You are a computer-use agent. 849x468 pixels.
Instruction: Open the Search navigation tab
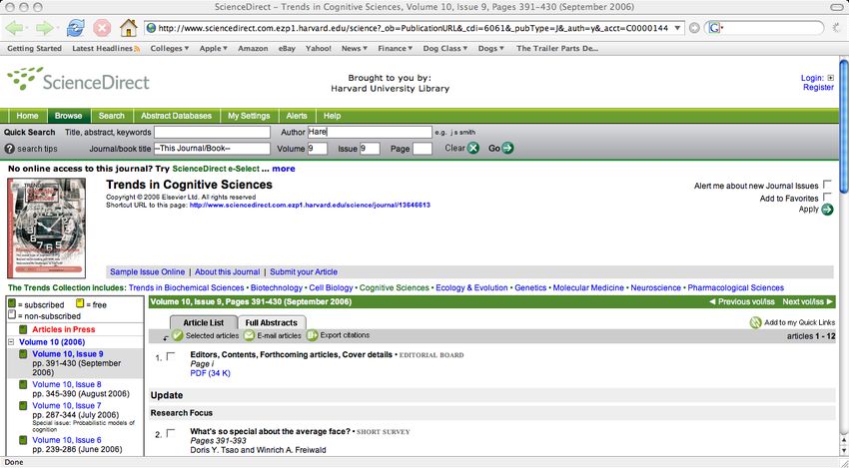click(112, 116)
